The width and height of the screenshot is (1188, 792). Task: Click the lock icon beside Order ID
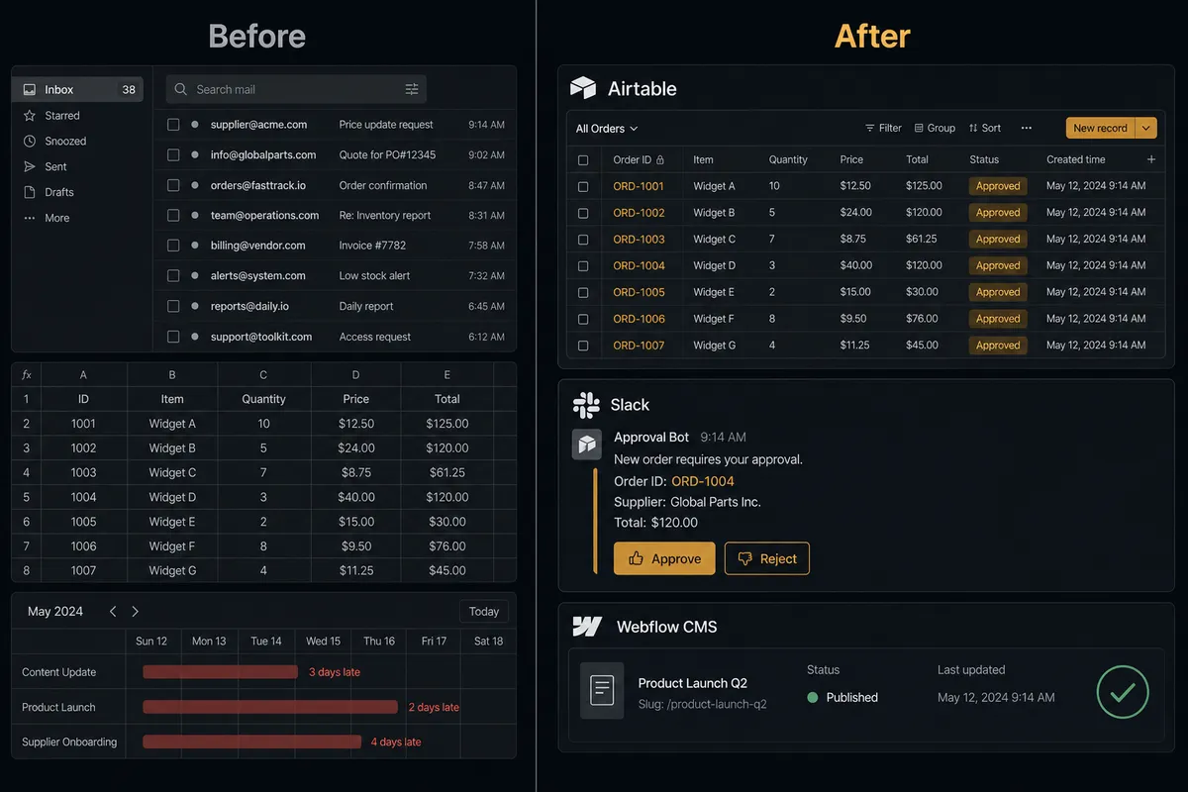[x=660, y=159]
